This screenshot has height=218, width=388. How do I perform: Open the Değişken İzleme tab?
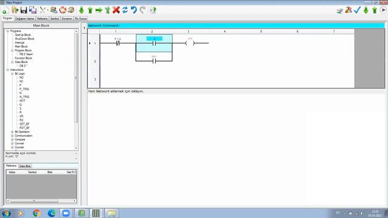point(24,19)
